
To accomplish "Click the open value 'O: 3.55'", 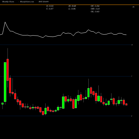I will [50, 6].
